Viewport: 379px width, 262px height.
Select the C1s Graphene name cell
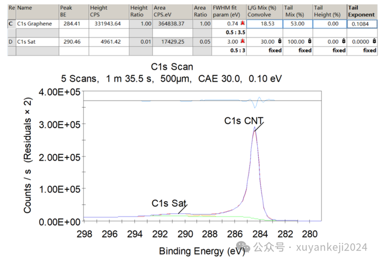tap(37, 24)
